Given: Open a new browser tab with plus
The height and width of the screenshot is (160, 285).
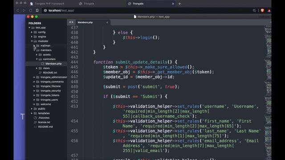Looking at the screenshot, I should point(179,4).
